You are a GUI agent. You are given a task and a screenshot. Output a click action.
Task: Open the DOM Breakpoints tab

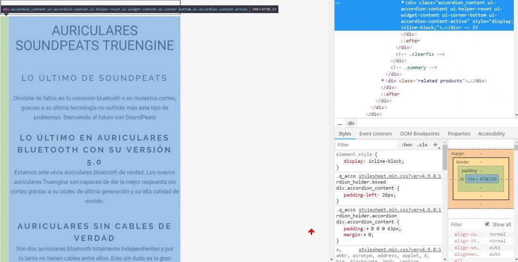point(420,134)
